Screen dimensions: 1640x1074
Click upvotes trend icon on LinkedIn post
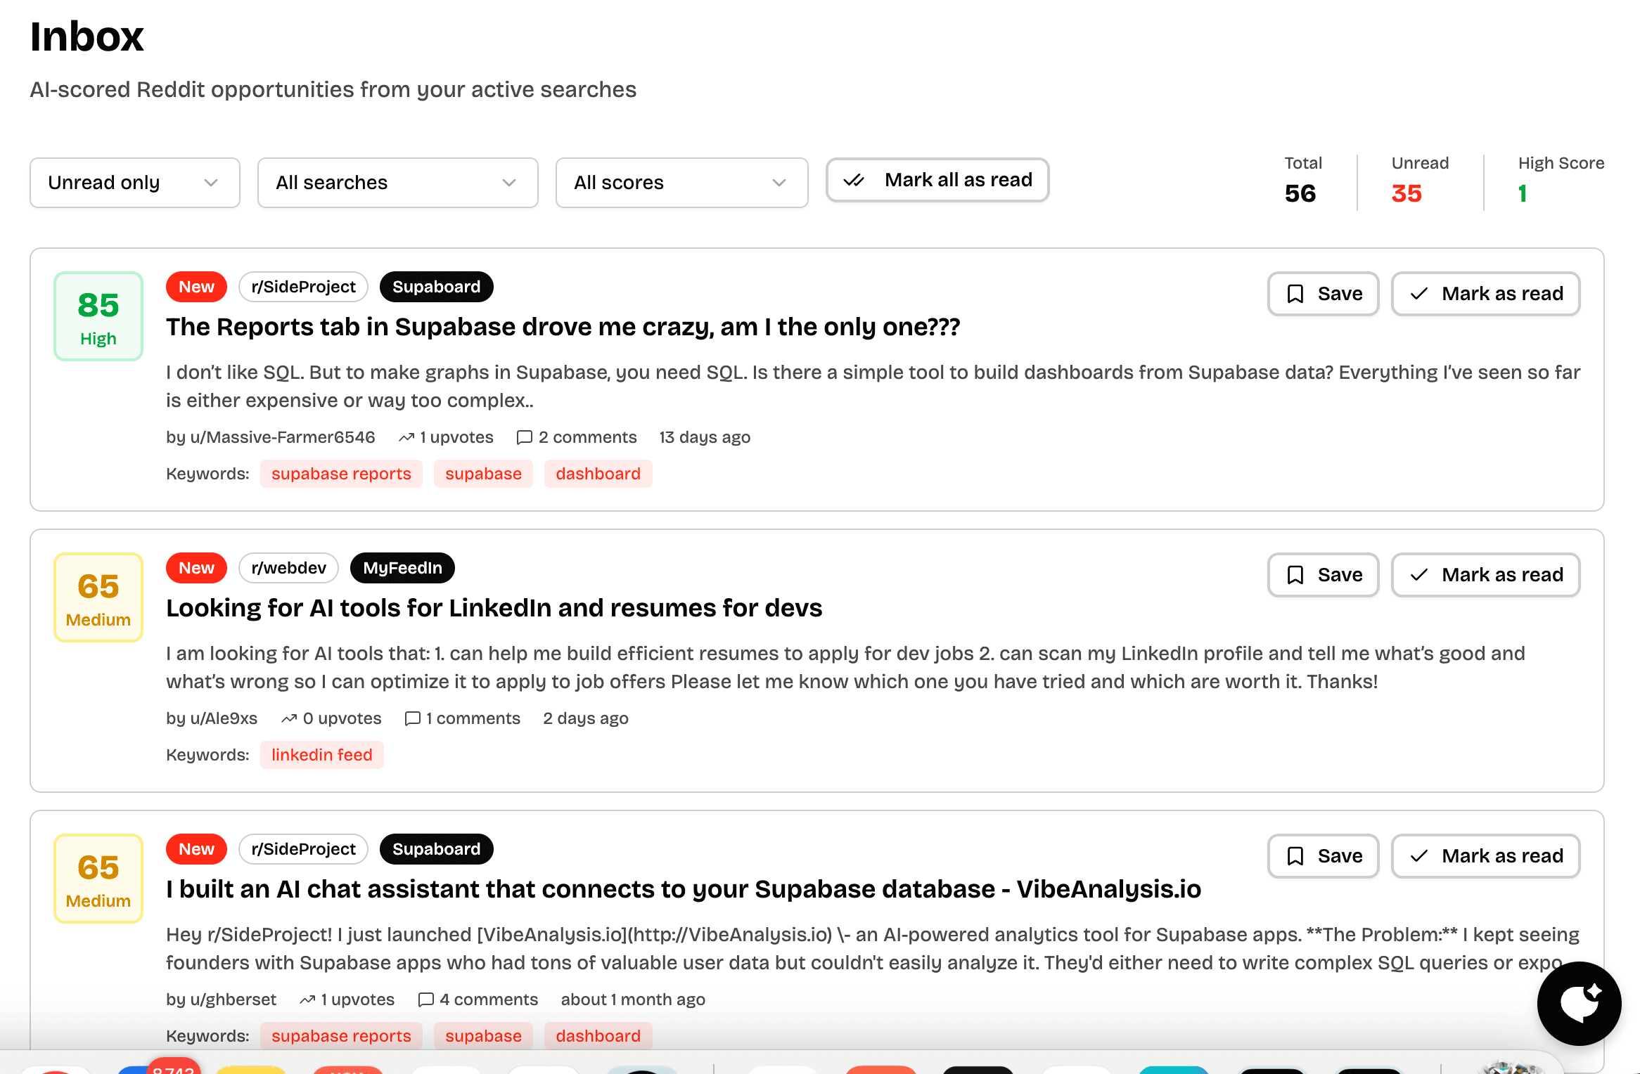tap(289, 718)
